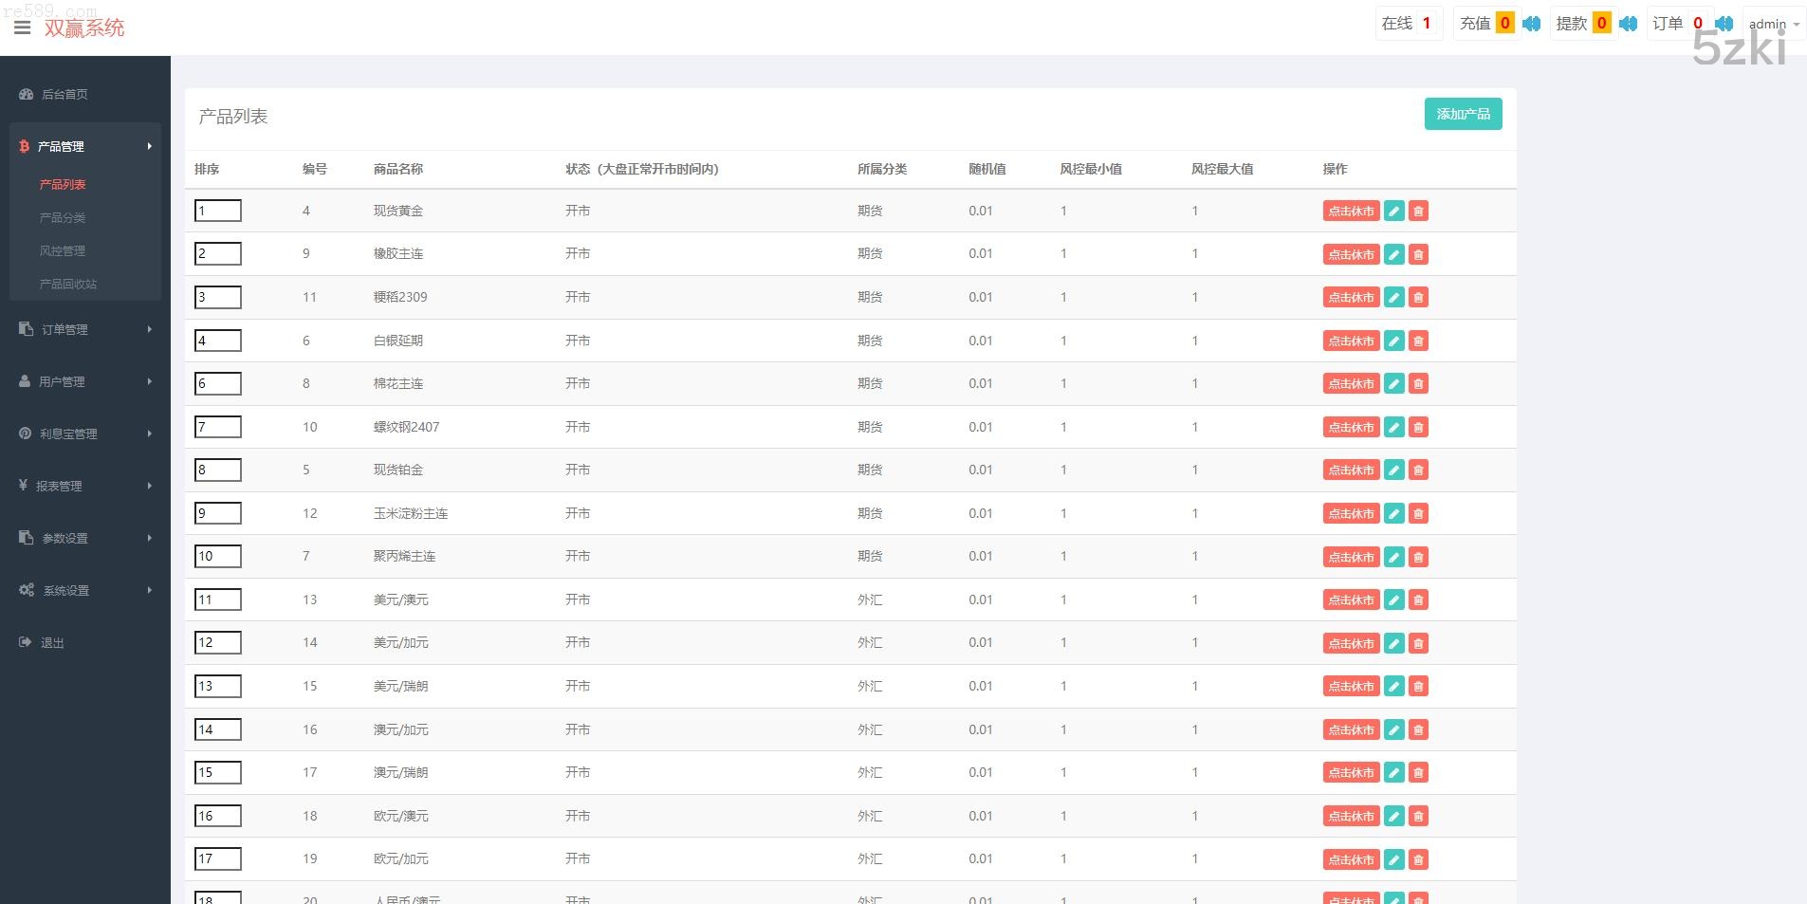The image size is (1807, 904).
Task: Expand the 用户管理 sidebar section
Action: click(x=85, y=381)
